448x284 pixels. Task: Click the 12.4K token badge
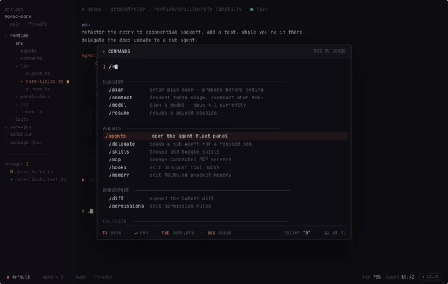(430, 277)
